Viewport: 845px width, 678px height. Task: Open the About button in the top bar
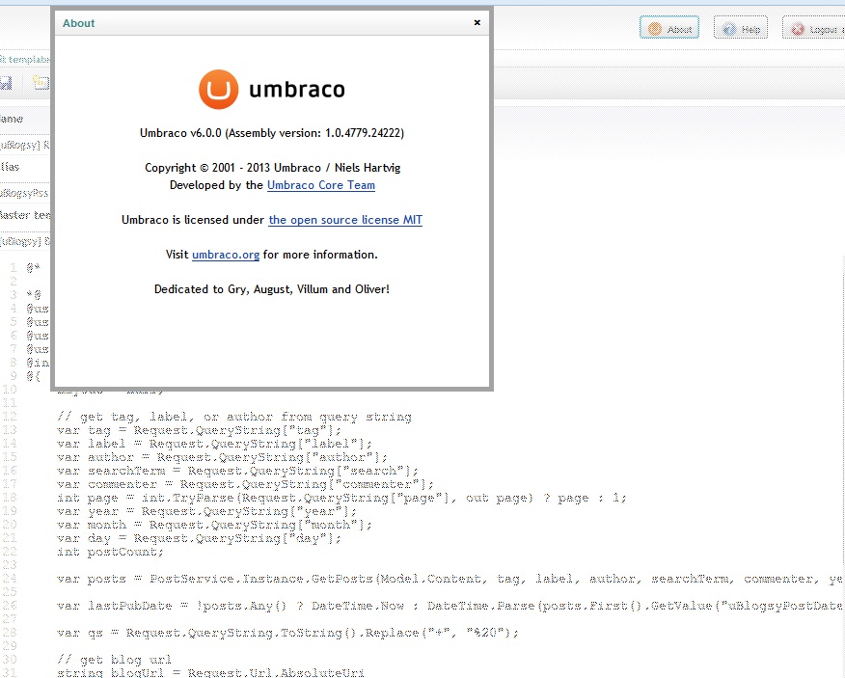coord(669,29)
